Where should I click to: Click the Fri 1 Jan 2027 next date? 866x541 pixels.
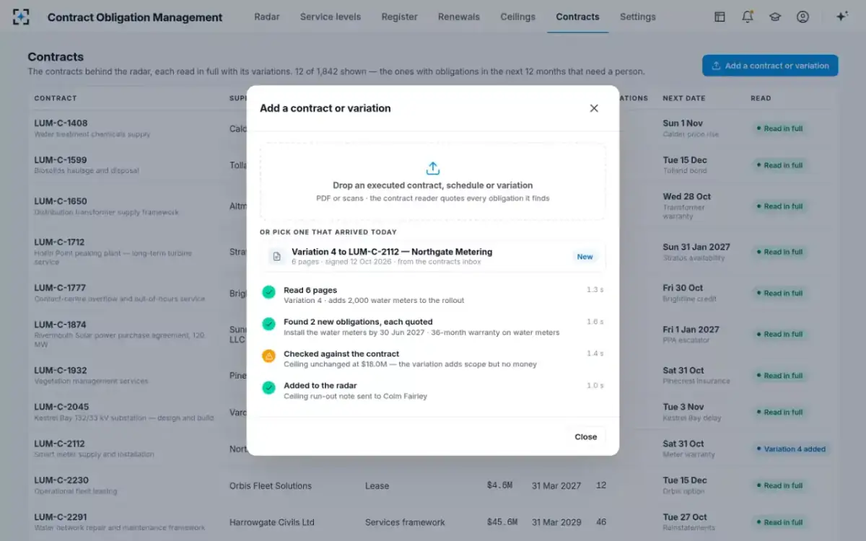[x=691, y=330]
